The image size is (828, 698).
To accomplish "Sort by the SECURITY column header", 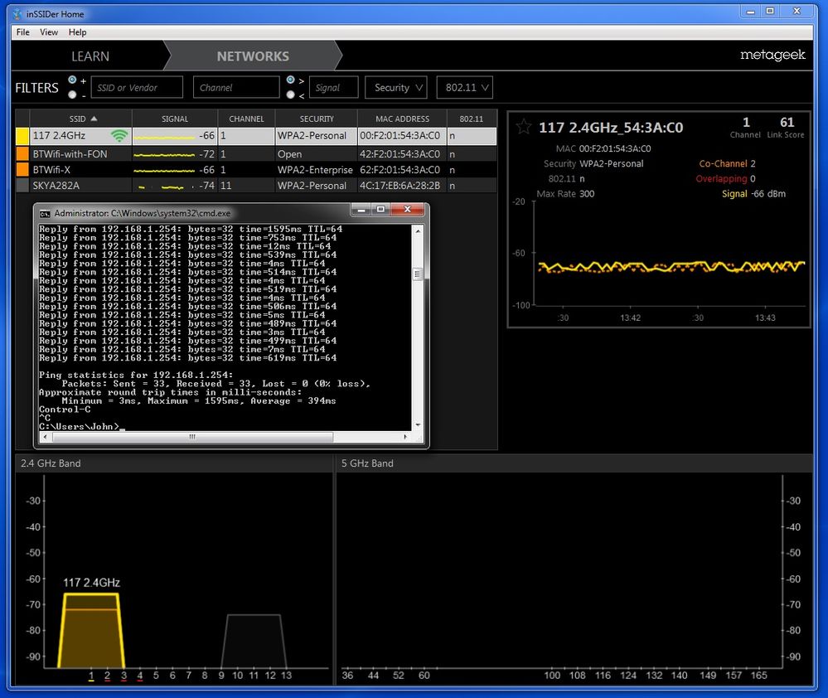I will (x=317, y=119).
